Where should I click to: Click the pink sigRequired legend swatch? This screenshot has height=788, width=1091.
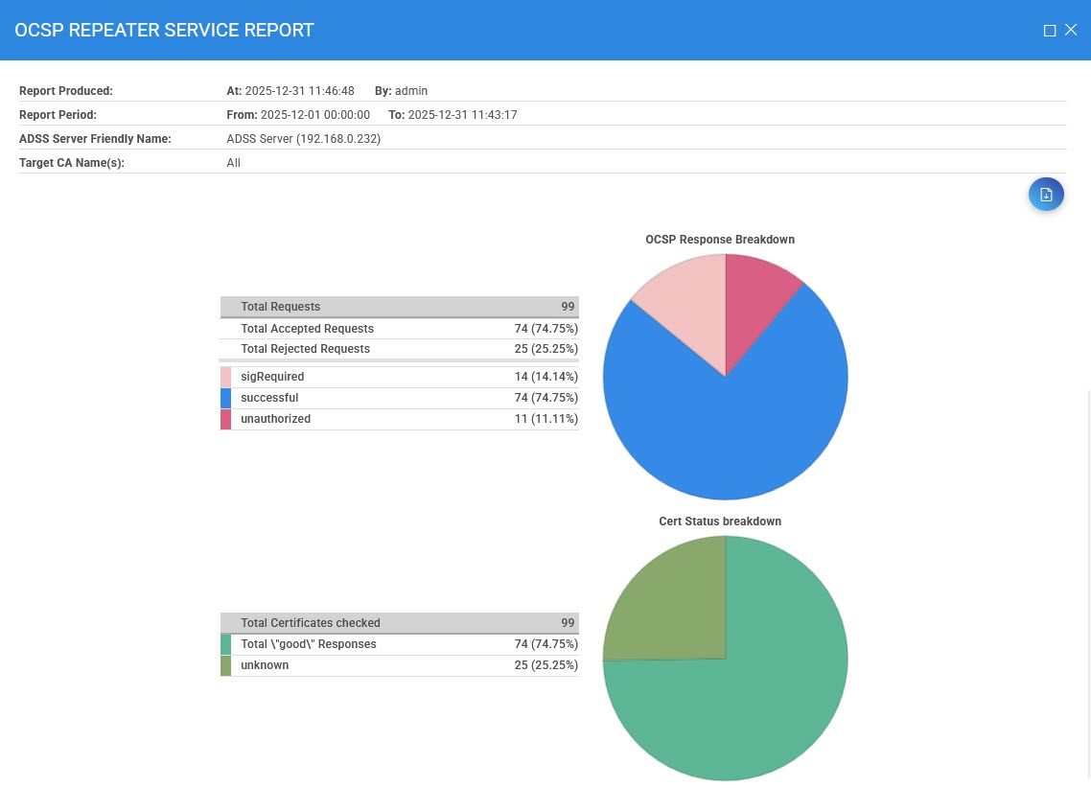(x=226, y=378)
